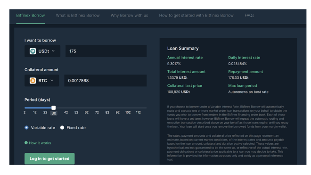Select the Fixed rate option
This screenshot has height=175, width=311.
(x=62, y=128)
